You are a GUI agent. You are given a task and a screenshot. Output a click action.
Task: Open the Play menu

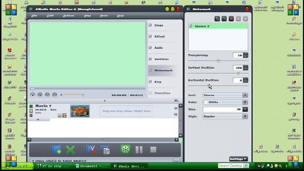point(87,16)
